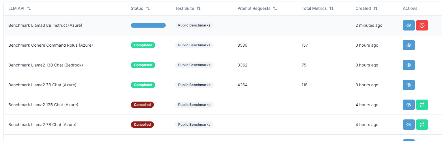Click the Llama3 8B Instruct progress bar
442x141 pixels.
148,25
